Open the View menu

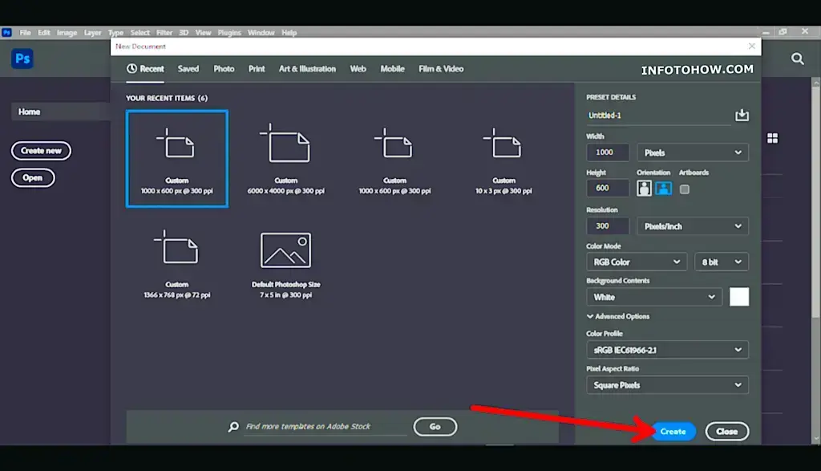pos(203,32)
